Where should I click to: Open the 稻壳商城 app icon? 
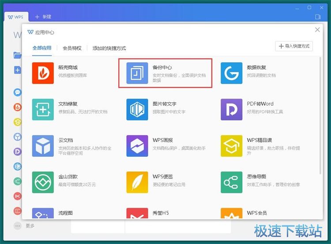pos(43,73)
